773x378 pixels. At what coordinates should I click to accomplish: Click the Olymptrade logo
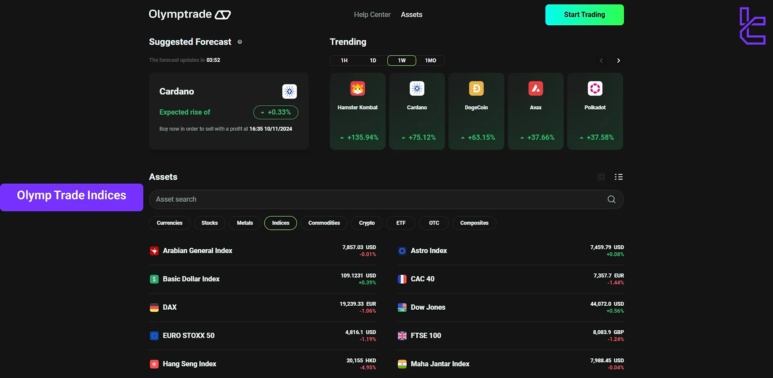[190, 14]
